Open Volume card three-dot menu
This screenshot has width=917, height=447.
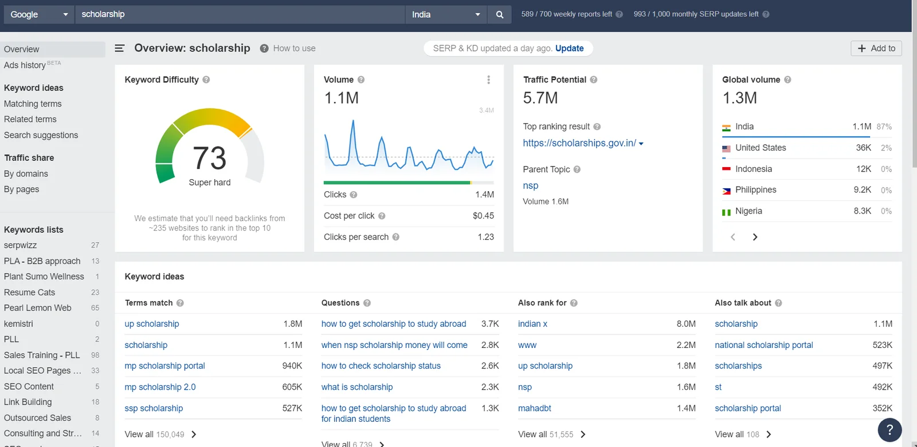(x=488, y=80)
